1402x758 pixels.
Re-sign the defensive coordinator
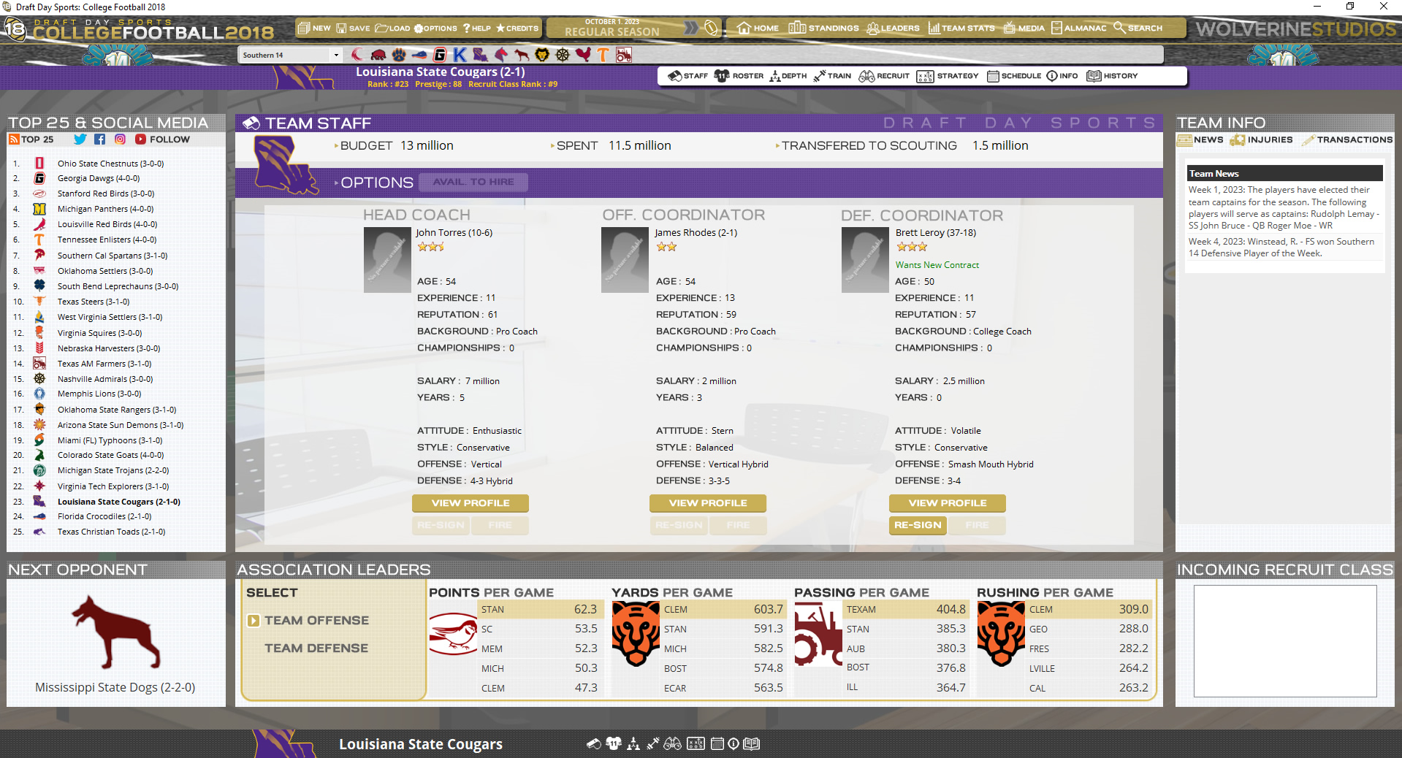tap(917, 525)
